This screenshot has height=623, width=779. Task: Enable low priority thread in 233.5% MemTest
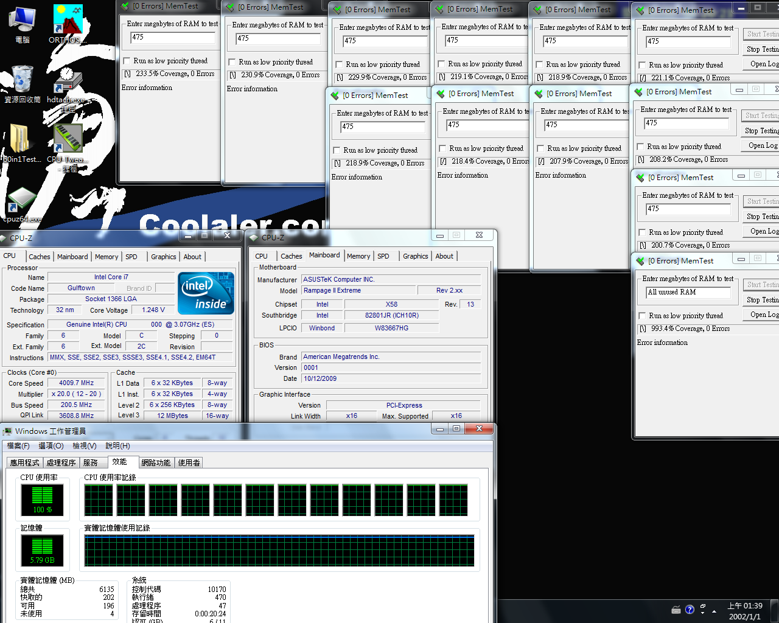tap(127, 61)
